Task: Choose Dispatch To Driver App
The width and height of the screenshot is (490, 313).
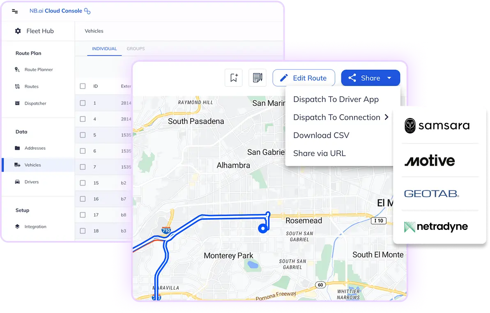Action: coord(336,99)
